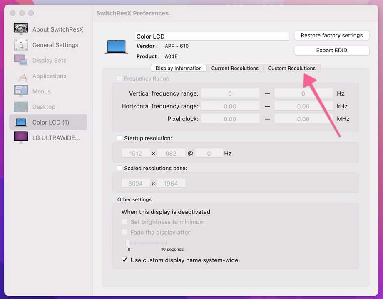
Task: Click Restore factory settings button
Action: tap(332, 35)
